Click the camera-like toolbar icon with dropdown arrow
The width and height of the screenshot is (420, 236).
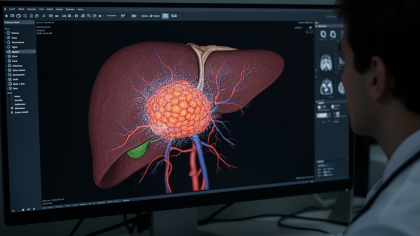[134, 16]
